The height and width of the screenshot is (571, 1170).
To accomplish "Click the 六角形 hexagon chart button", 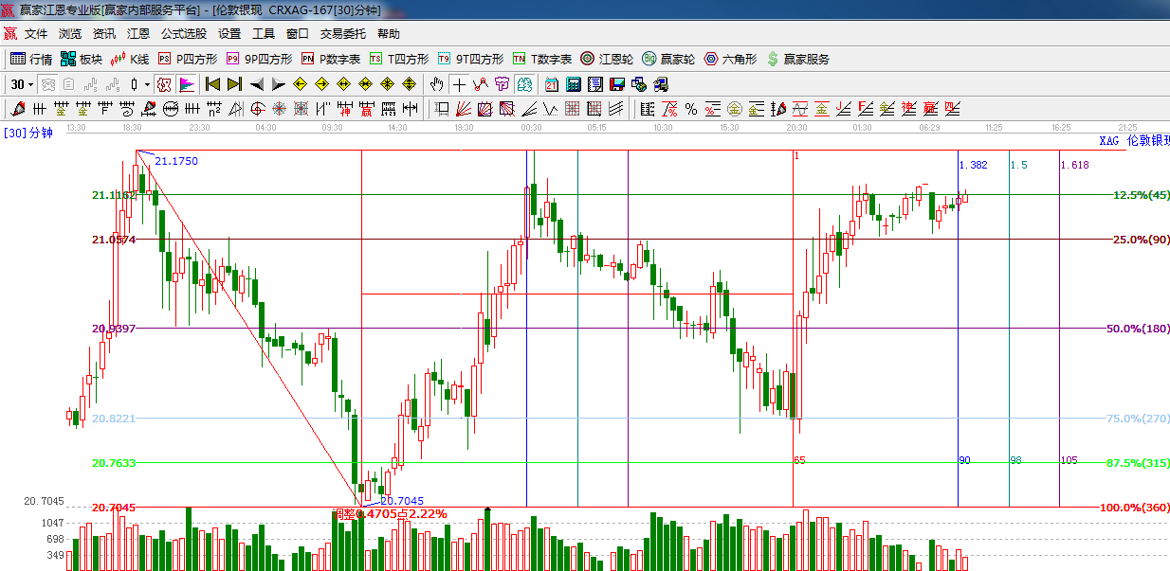I will pyautogui.click(x=730, y=59).
